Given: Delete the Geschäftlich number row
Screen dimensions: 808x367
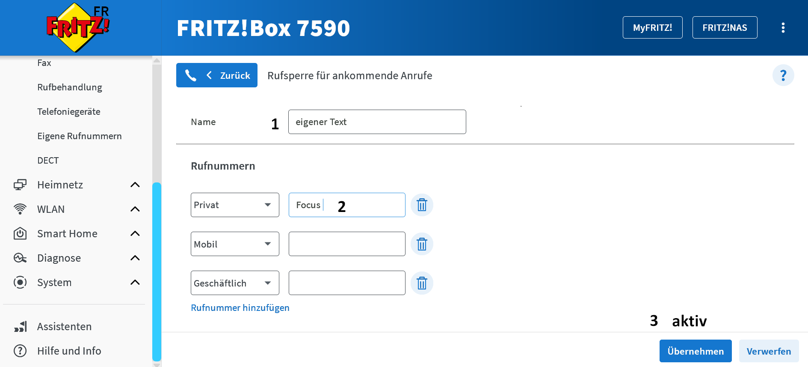Looking at the screenshot, I should (x=422, y=283).
